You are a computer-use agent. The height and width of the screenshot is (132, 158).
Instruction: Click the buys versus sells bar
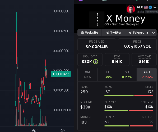click(x=129, y=96)
